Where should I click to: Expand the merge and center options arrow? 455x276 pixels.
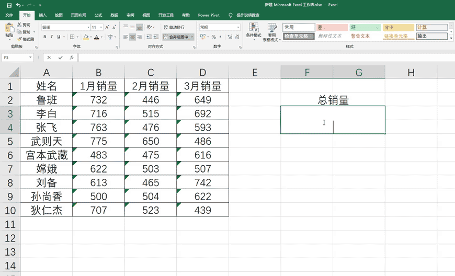[x=192, y=37]
